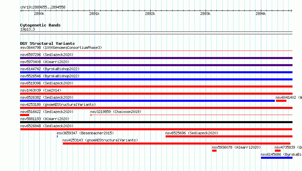The height and width of the screenshot is (171, 302).
Task: Click the nsv3219859 thin red line feature
Action: click(x=191, y=115)
